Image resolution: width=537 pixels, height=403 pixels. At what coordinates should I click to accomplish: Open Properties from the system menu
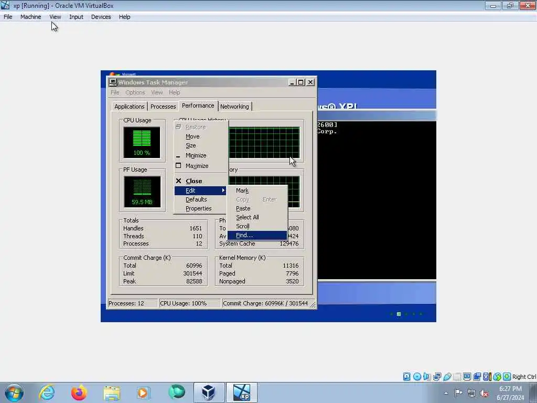tap(201, 208)
